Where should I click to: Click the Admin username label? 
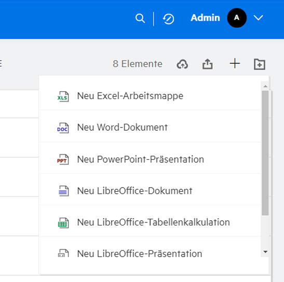point(205,18)
